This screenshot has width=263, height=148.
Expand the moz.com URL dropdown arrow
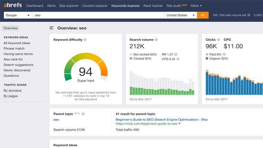click(x=180, y=123)
